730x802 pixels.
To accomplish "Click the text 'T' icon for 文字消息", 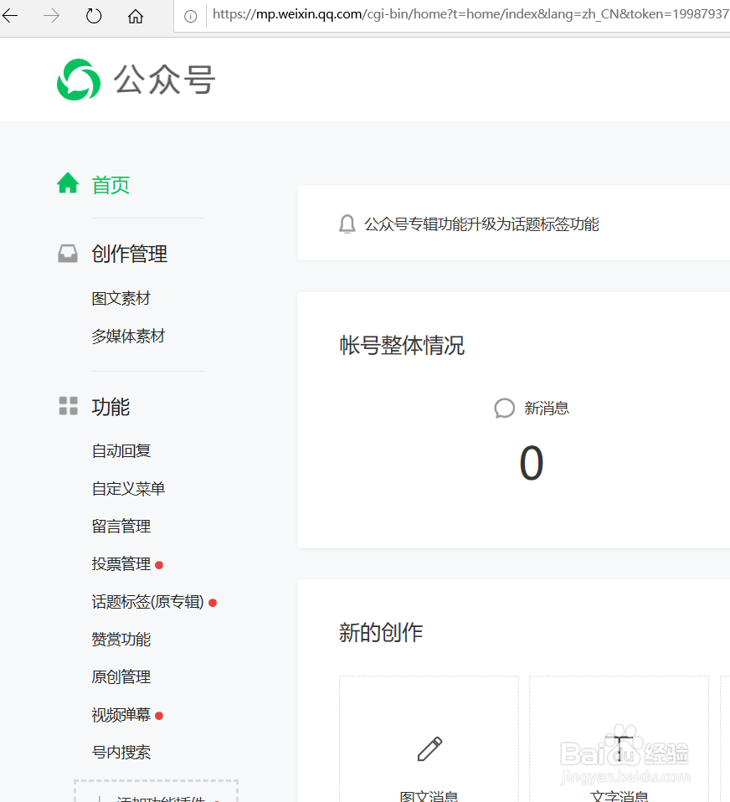I will point(619,743).
